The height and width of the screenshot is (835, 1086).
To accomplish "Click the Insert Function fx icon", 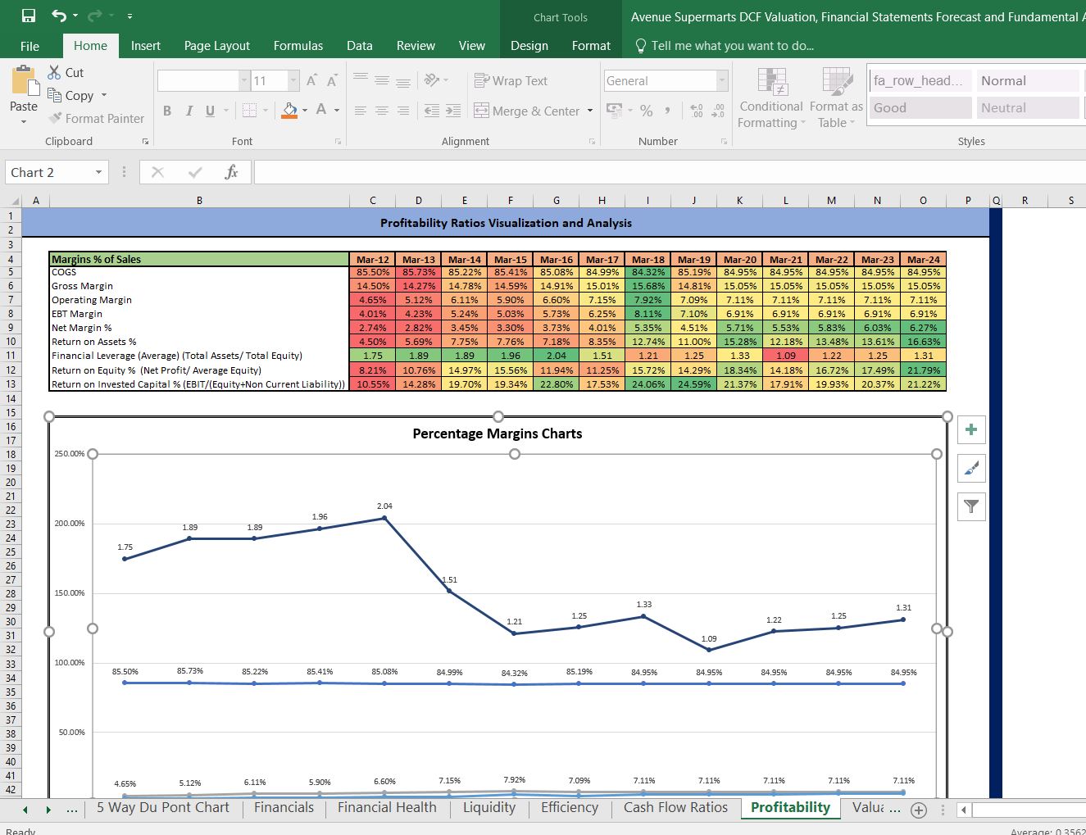I will coord(231,172).
